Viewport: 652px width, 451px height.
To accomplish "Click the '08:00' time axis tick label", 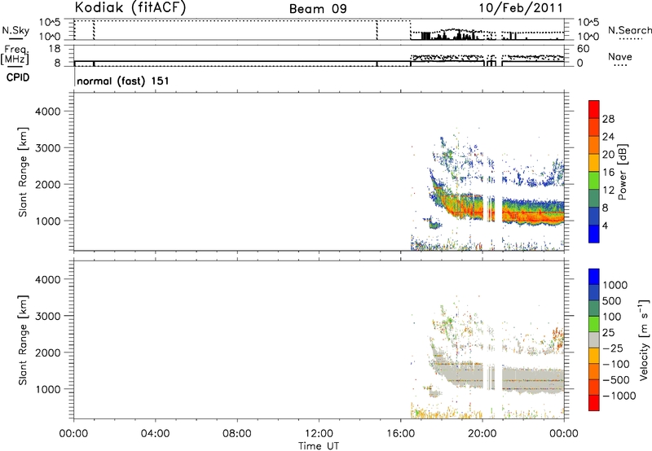I will coord(237,434).
